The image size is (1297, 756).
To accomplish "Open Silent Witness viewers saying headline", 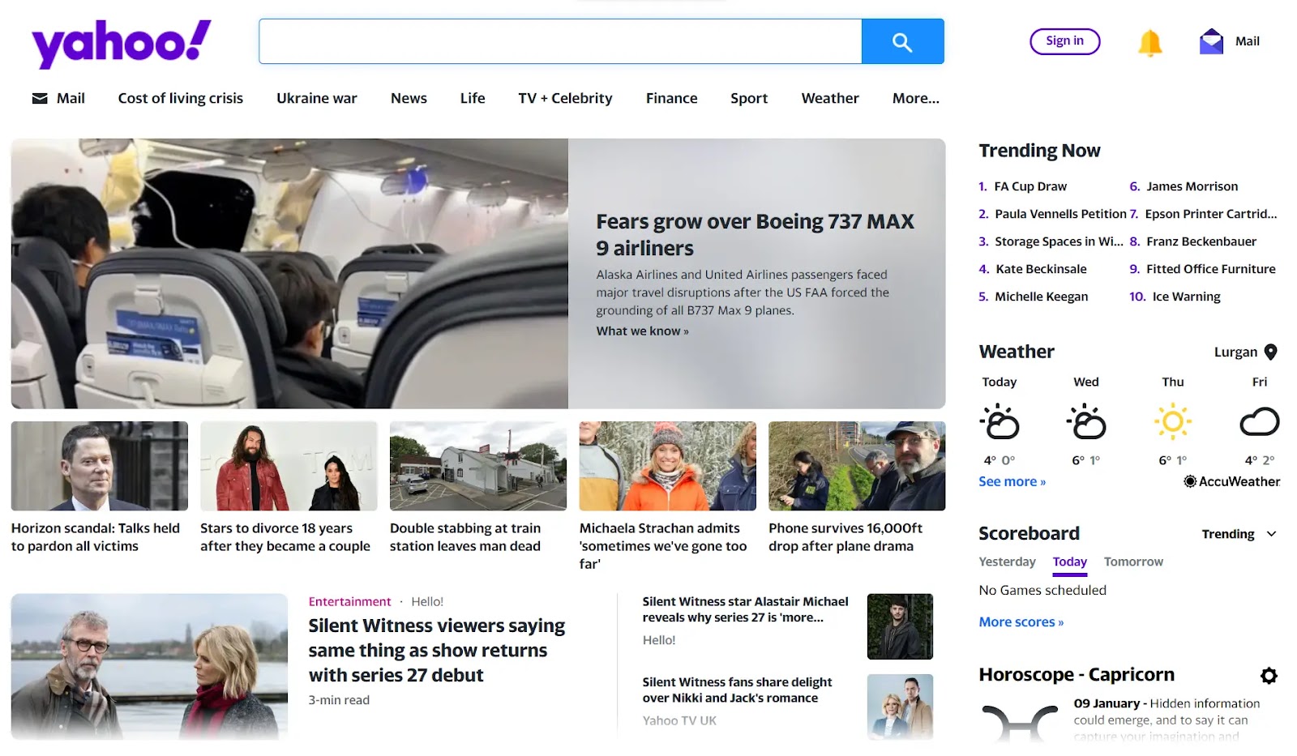I will click(x=437, y=651).
